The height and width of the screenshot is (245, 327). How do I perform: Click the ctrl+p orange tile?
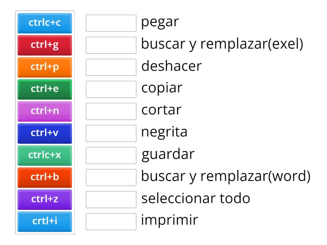(x=45, y=67)
